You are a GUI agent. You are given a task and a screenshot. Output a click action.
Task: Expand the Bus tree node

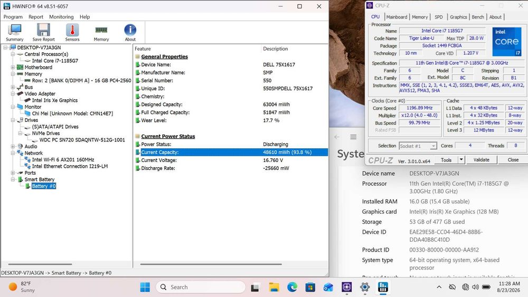pos(13,87)
